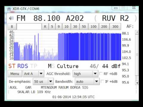Select the 5 step button
The width and height of the screenshot is (143, 107).
point(52,26)
